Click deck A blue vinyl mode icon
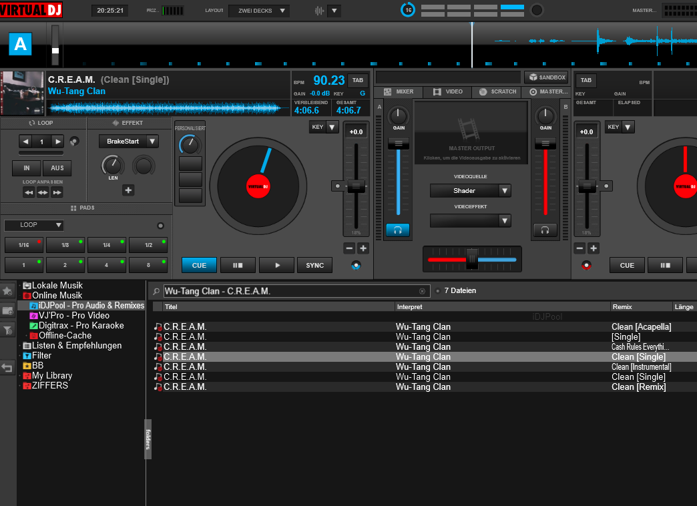Viewport: 697px width, 506px height. pos(356,266)
